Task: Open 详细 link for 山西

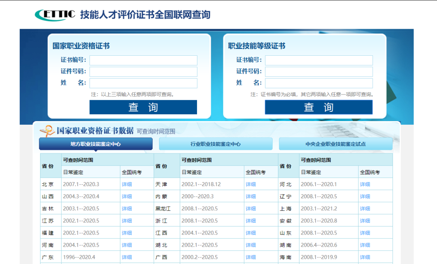Action: [x=127, y=197]
